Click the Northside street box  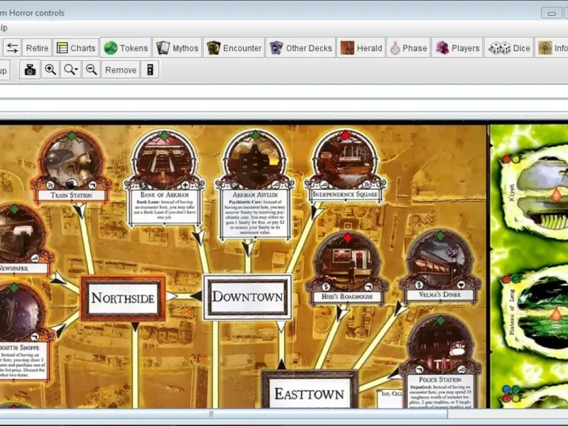tap(123, 298)
